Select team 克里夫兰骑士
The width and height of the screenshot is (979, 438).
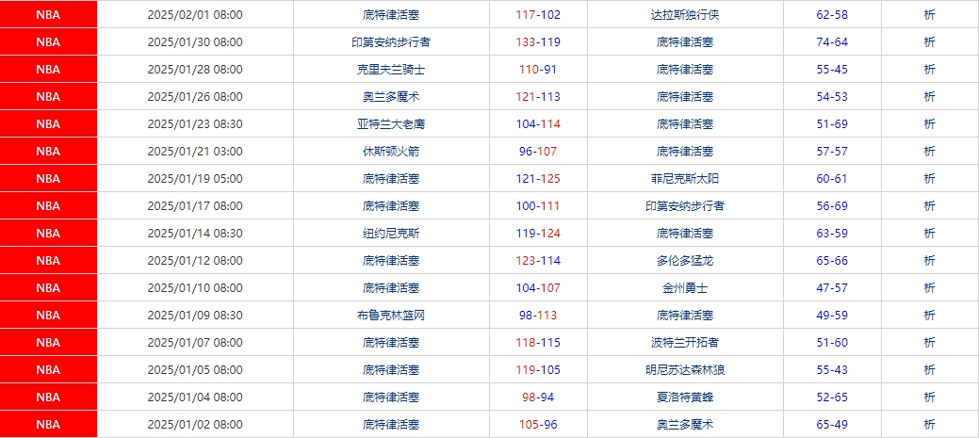coord(391,70)
